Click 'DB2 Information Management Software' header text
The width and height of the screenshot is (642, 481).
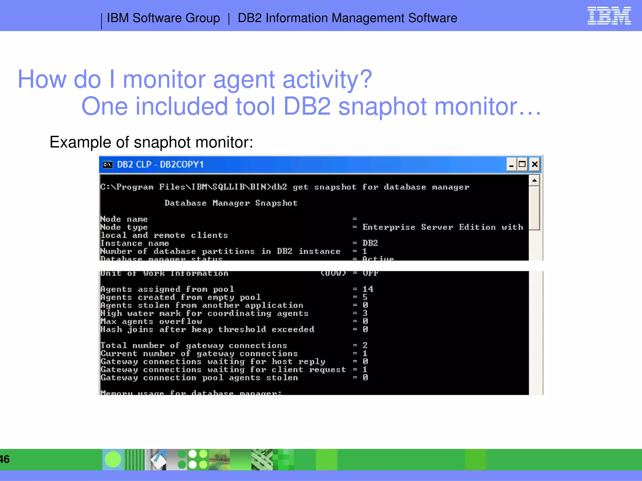(x=347, y=18)
